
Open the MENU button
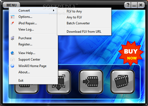tap(11, 5)
